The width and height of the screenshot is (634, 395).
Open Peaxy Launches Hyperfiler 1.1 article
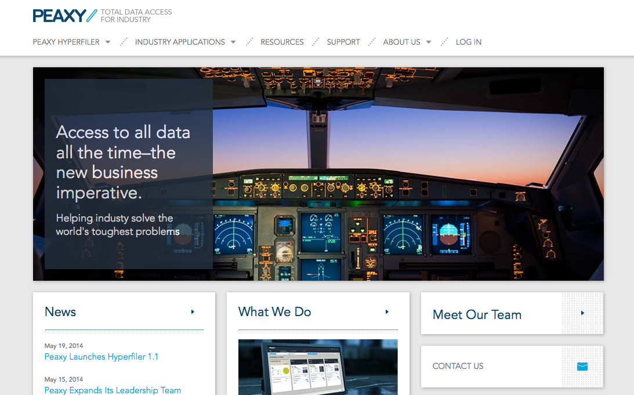pos(102,357)
